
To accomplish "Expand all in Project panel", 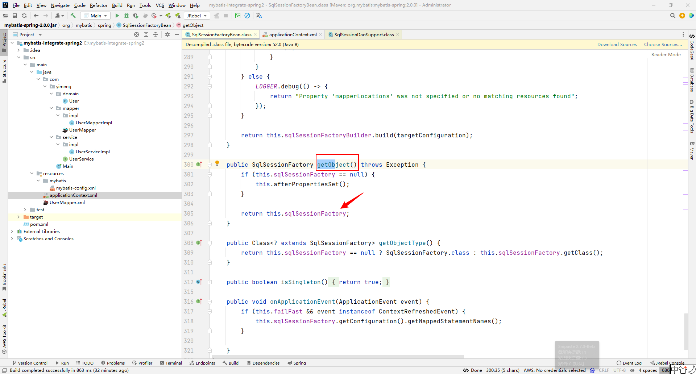I will pyautogui.click(x=146, y=34).
